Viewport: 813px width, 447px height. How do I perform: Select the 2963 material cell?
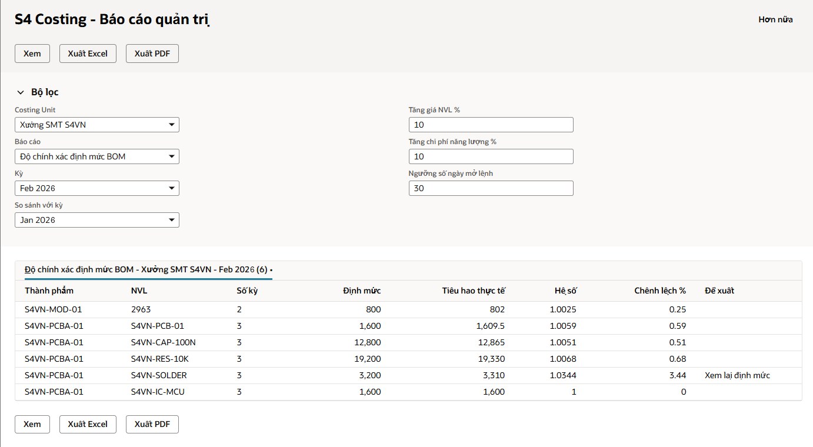[x=141, y=309]
